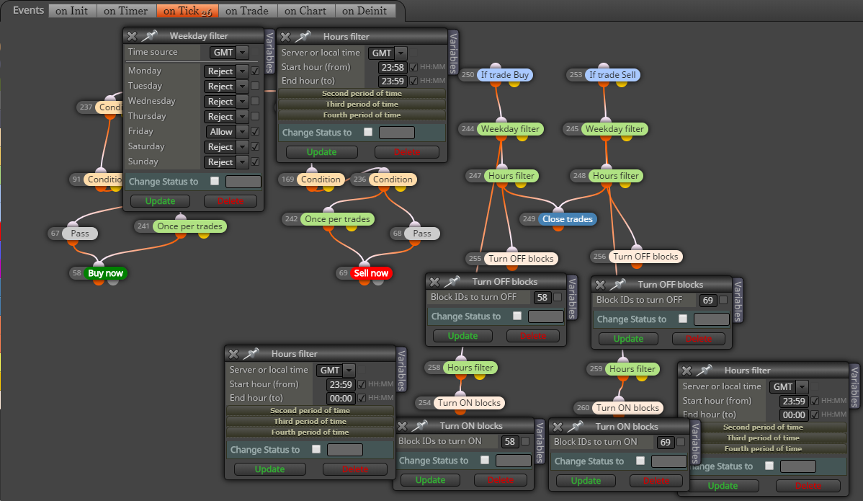Expand Second period of time in top Hours filter
Viewport: 863px width, 501px height.
click(362, 93)
